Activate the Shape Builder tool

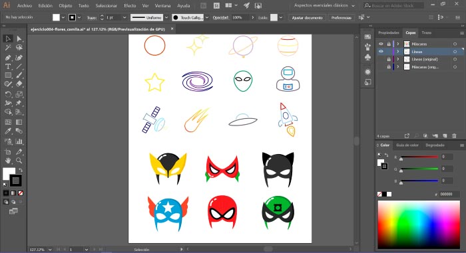[8, 112]
